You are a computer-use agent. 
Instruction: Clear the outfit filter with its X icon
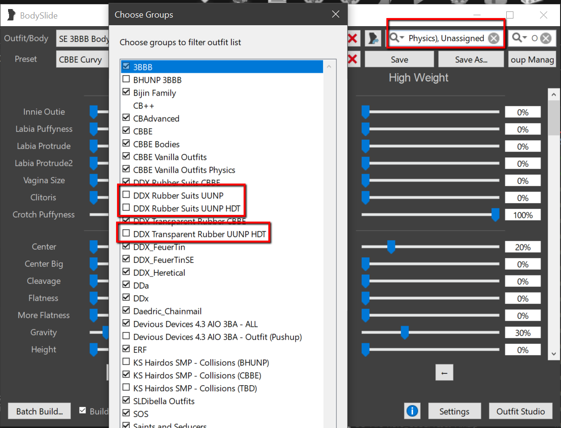coord(546,38)
